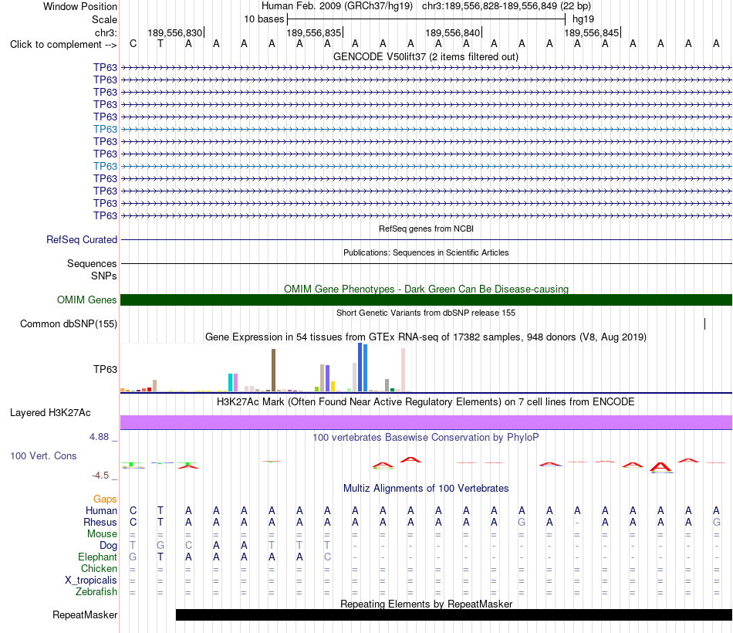
Task: Click 'RefSeq genes from NCBI' title
Action: 426,228
